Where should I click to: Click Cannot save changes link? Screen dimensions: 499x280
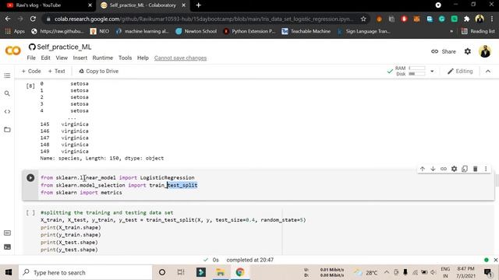(180, 58)
